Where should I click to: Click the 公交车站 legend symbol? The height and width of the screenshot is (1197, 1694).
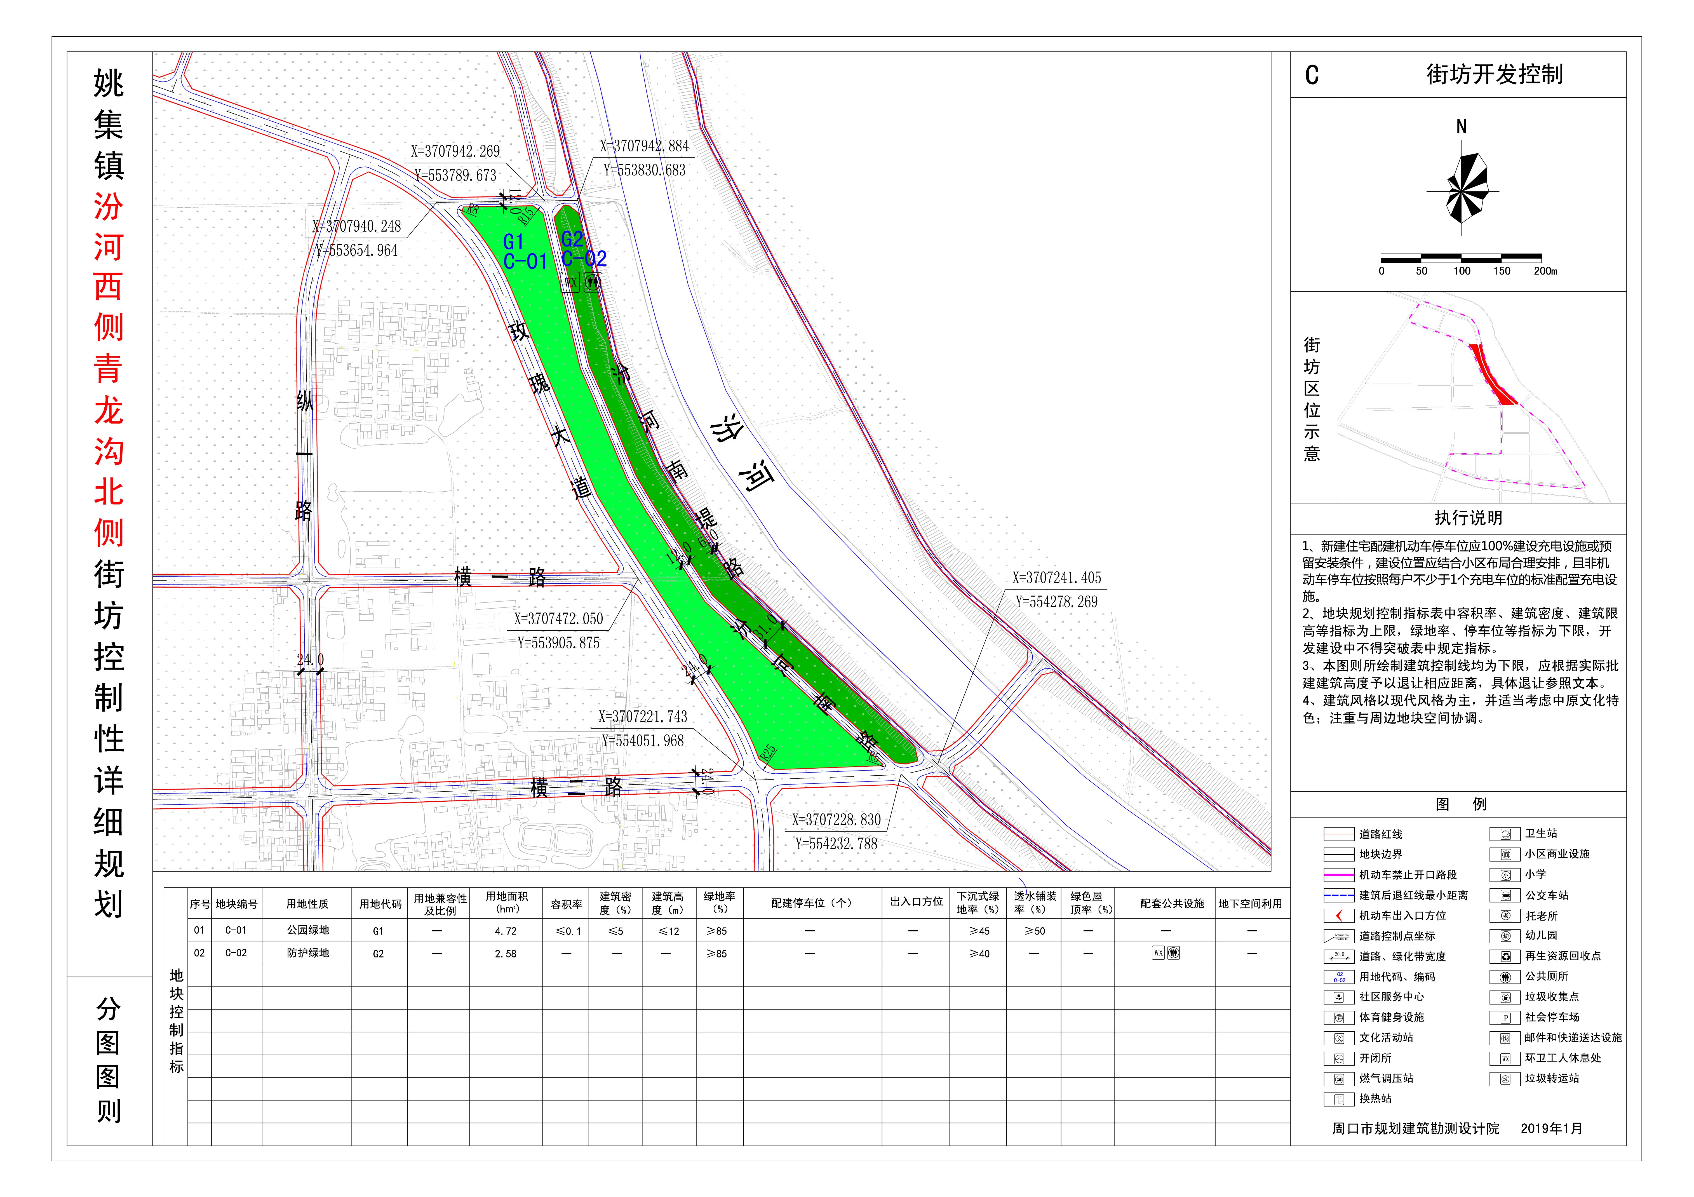click(1505, 895)
